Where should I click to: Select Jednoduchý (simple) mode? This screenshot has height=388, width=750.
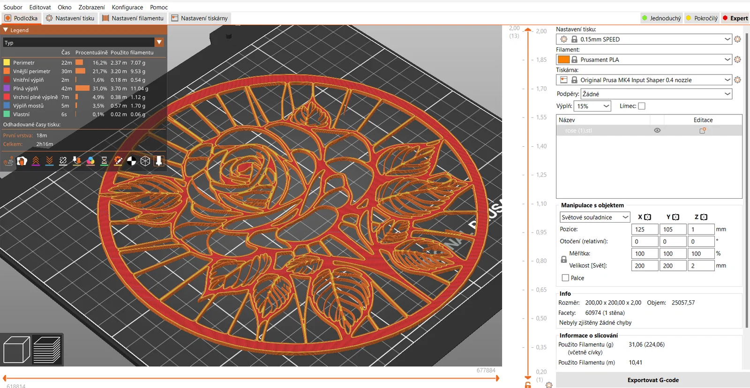tap(661, 18)
